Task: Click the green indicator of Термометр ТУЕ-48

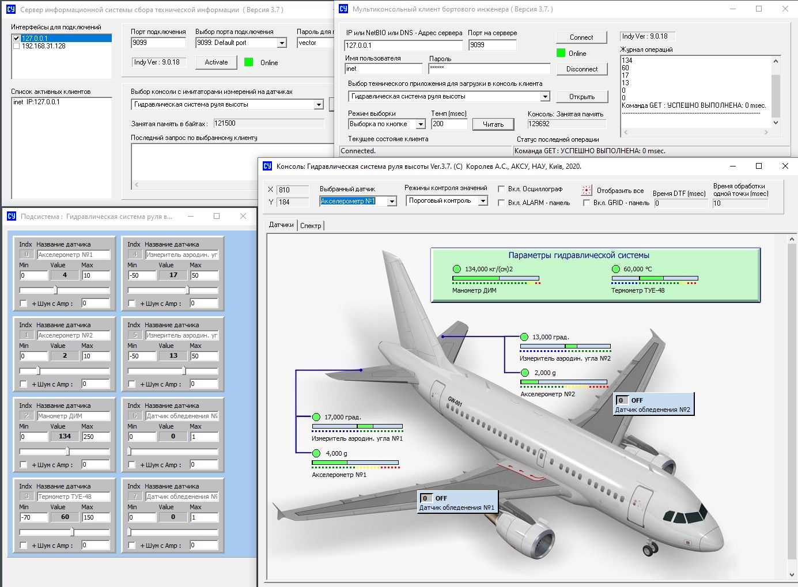Action: coord(617,269)
